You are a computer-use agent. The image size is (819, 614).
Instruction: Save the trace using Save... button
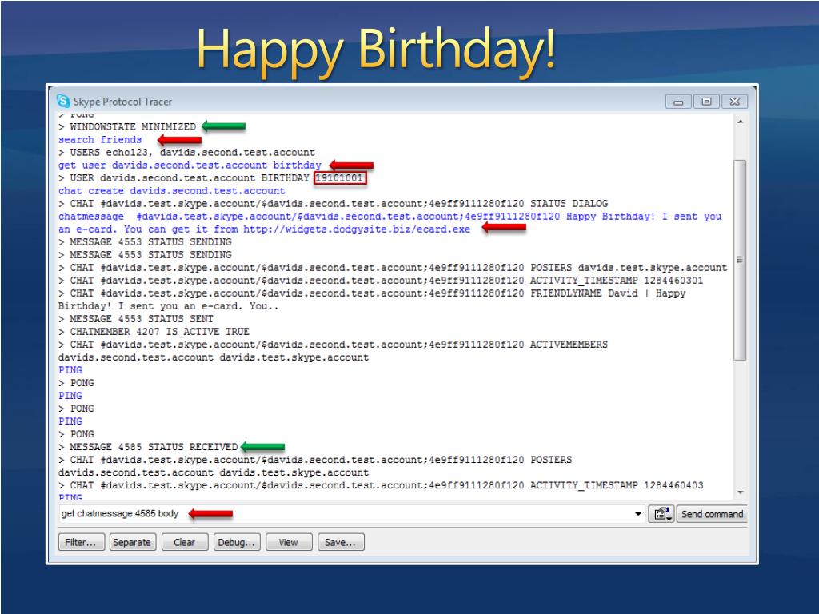point(341,542)
